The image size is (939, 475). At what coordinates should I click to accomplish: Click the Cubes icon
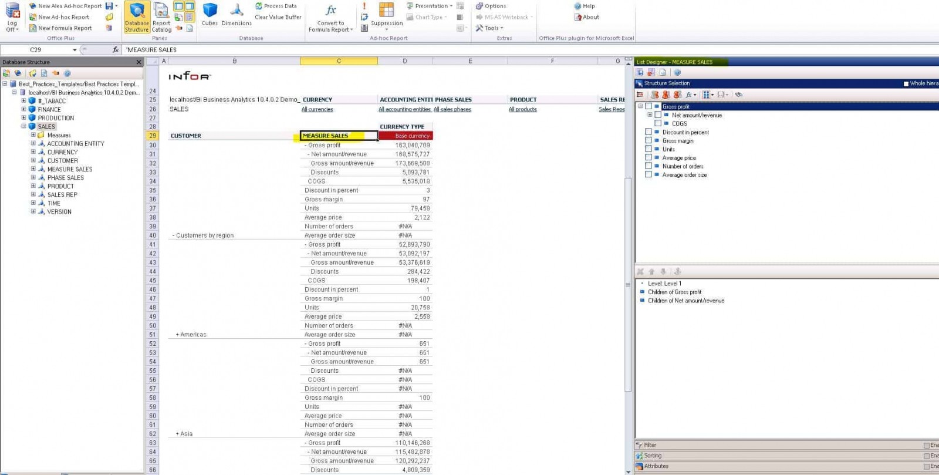click(x=210, y=15)
